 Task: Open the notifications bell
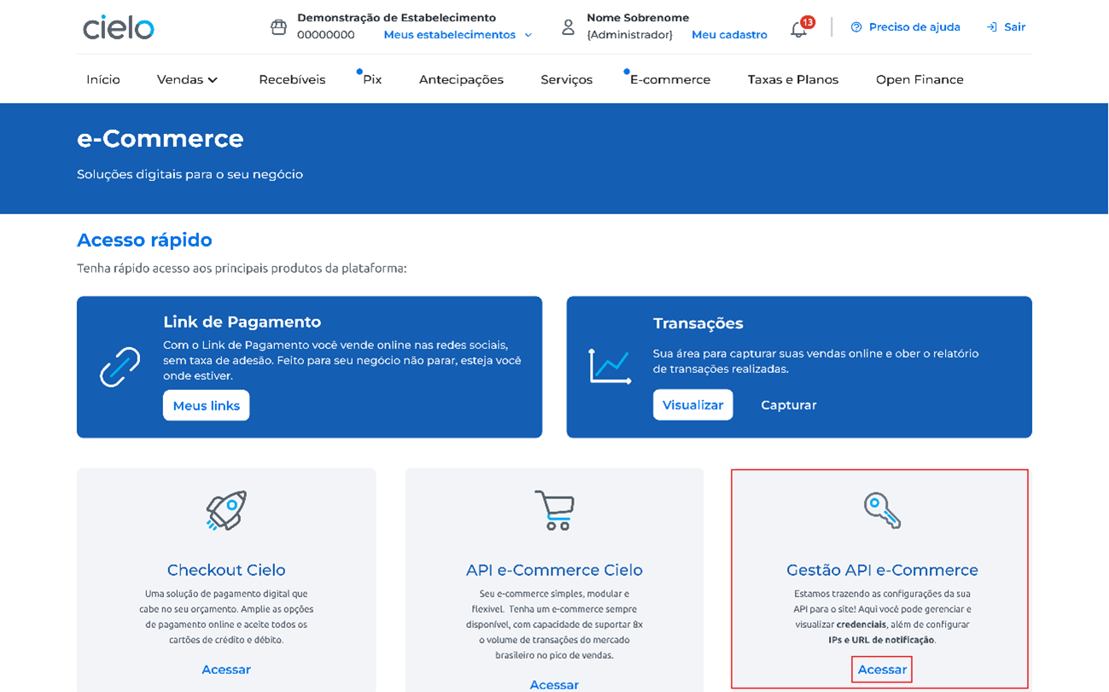798,30
